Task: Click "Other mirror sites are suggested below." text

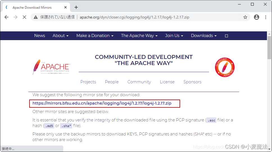Action: pyautogui.click(x=71, y=112)
